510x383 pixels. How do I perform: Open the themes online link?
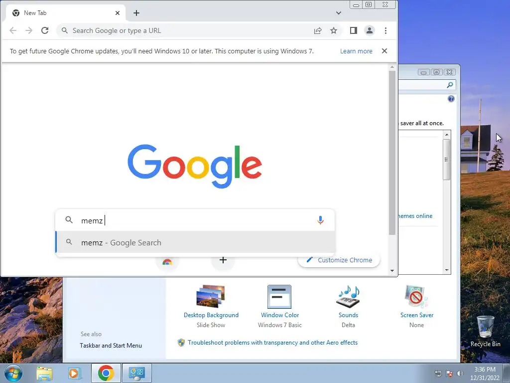pyautogui.click(x=415, y=216)
